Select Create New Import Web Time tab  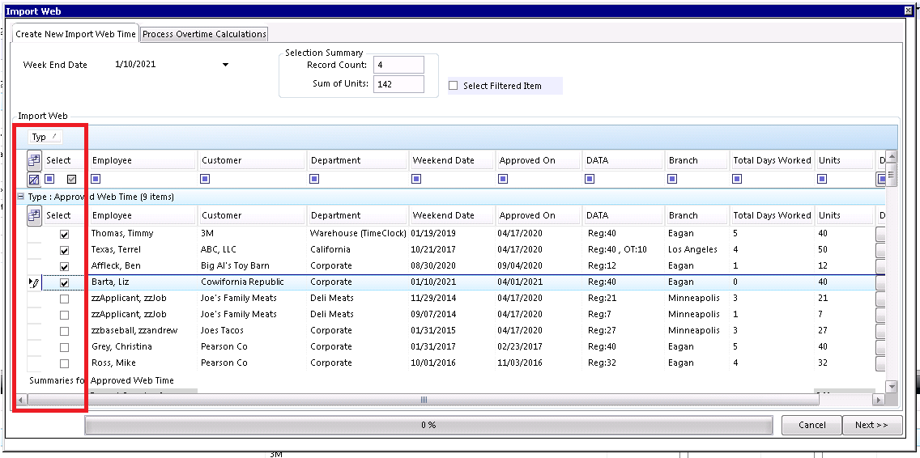75,33
